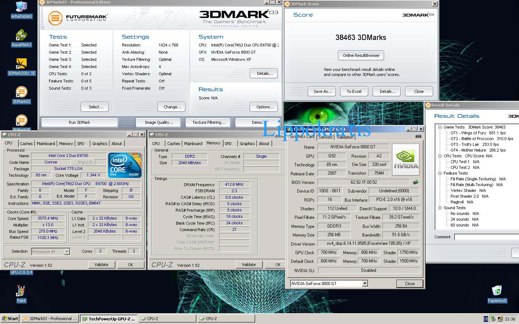Launch the 3DMark2001 SE desktop shortcut

pos(21,67)
